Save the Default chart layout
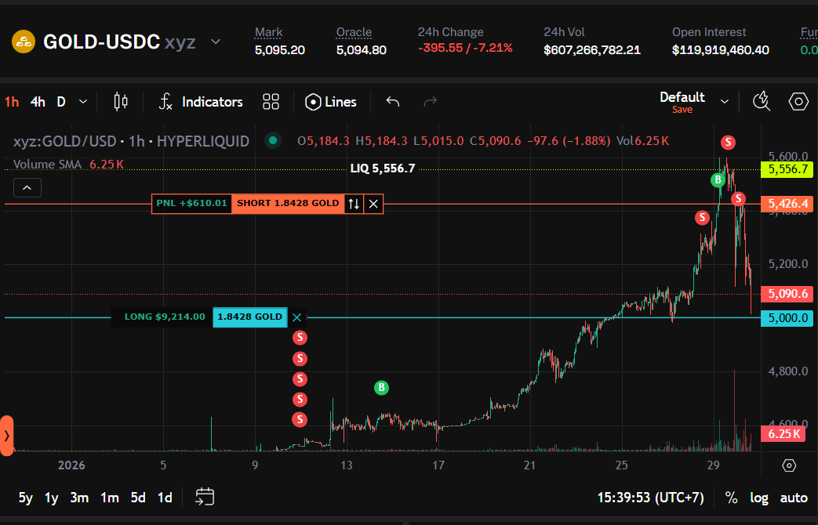The height and width of the screenshot is (525, 818). coord(682,110)
